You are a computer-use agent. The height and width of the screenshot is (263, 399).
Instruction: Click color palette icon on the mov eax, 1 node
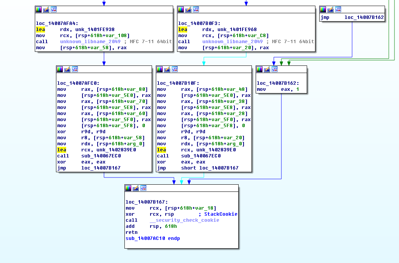coord(259,69)
